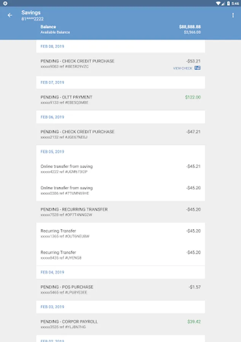Select the pending recurring transfer entry

[114, 212]
